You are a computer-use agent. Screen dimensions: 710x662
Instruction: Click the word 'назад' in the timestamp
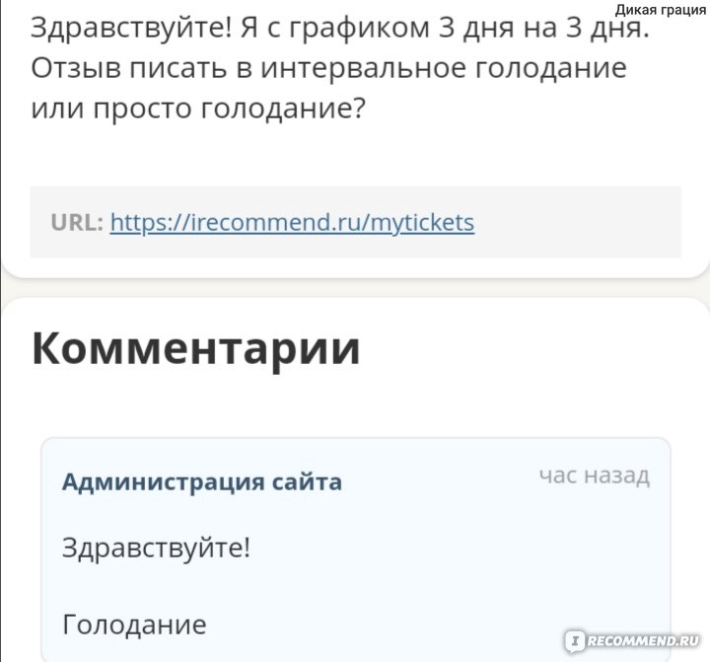tap(616, 476)
